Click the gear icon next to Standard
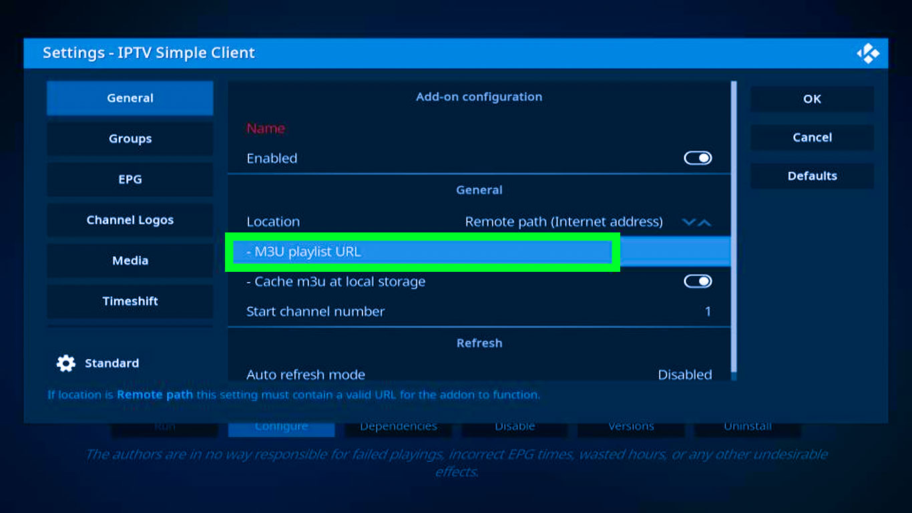 click(x=65, y=363)
